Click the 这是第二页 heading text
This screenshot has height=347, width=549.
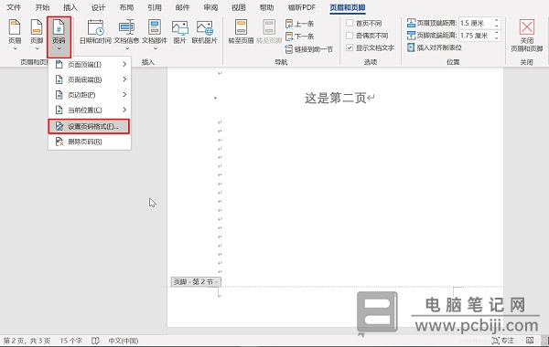[x=336, y=99]
